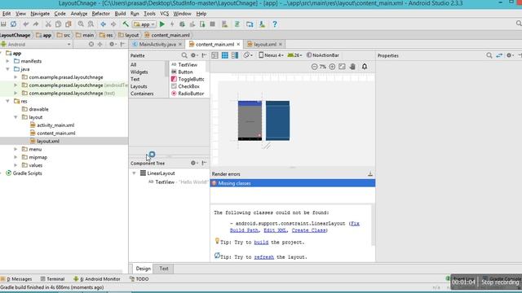522x293 pixels.
Task: Search properties with magnifier icon
Action: [489, 55]
